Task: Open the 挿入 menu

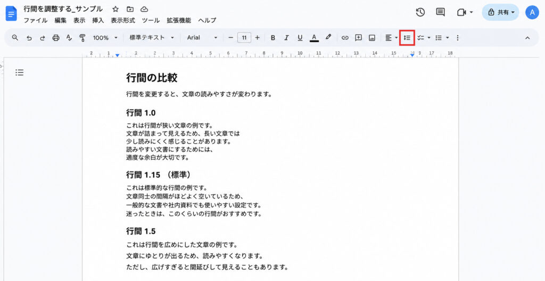Action: (98, 20)
